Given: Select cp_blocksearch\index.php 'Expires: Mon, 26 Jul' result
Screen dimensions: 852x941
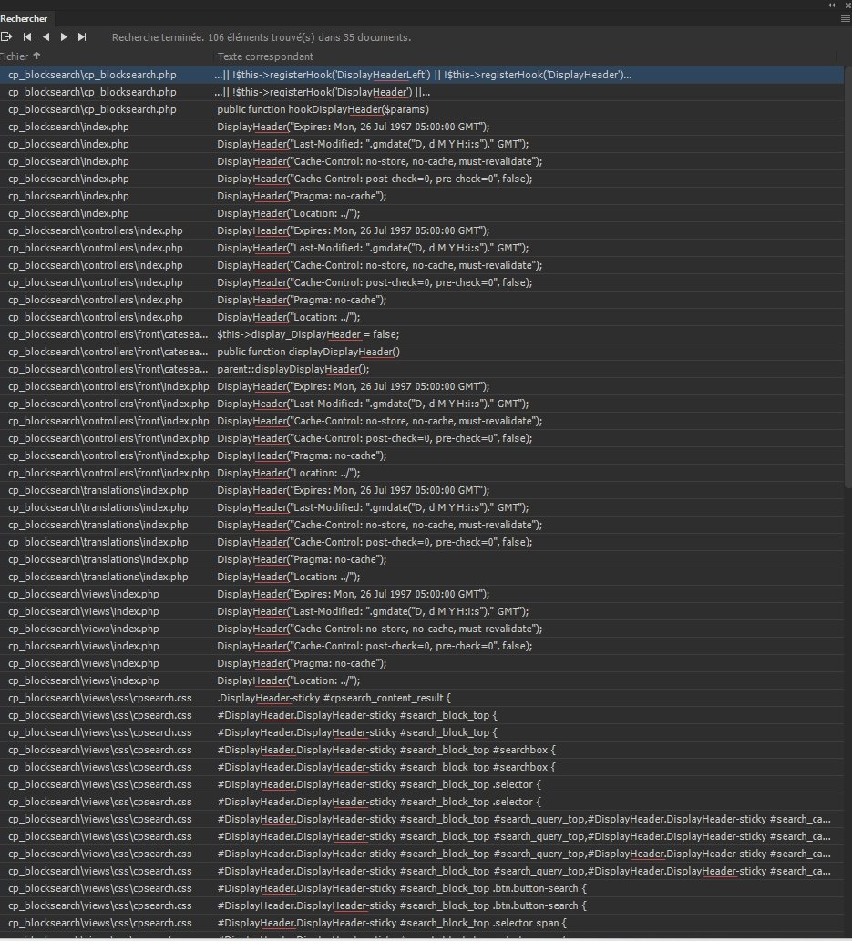Looking at the screenshot, I should click(x=422, y=128).
